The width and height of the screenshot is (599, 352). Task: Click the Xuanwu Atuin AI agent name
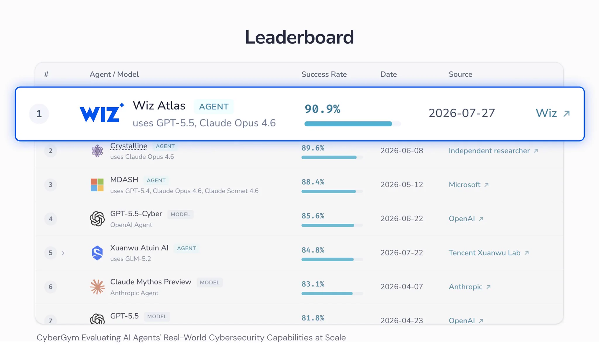139,248
